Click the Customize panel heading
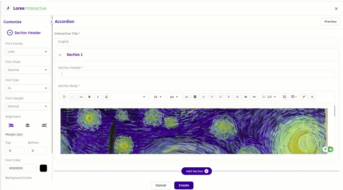This screenshot has height=190, width=343. tap(12, 22)
